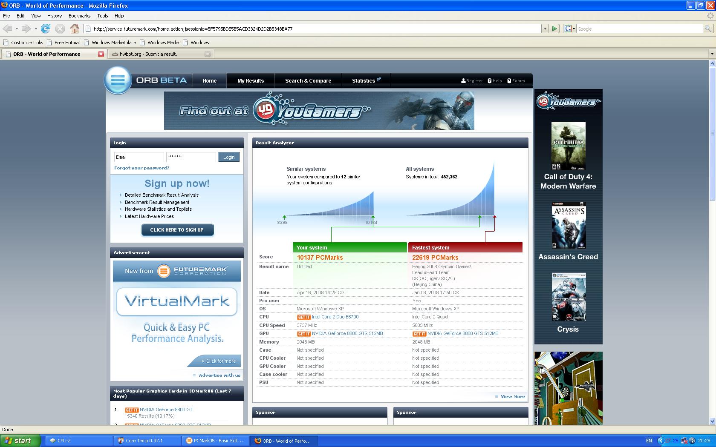Viewport: 716px width, 447px height.
Task: Close the hwbot.org tab
Action: (x=208, y=54)
